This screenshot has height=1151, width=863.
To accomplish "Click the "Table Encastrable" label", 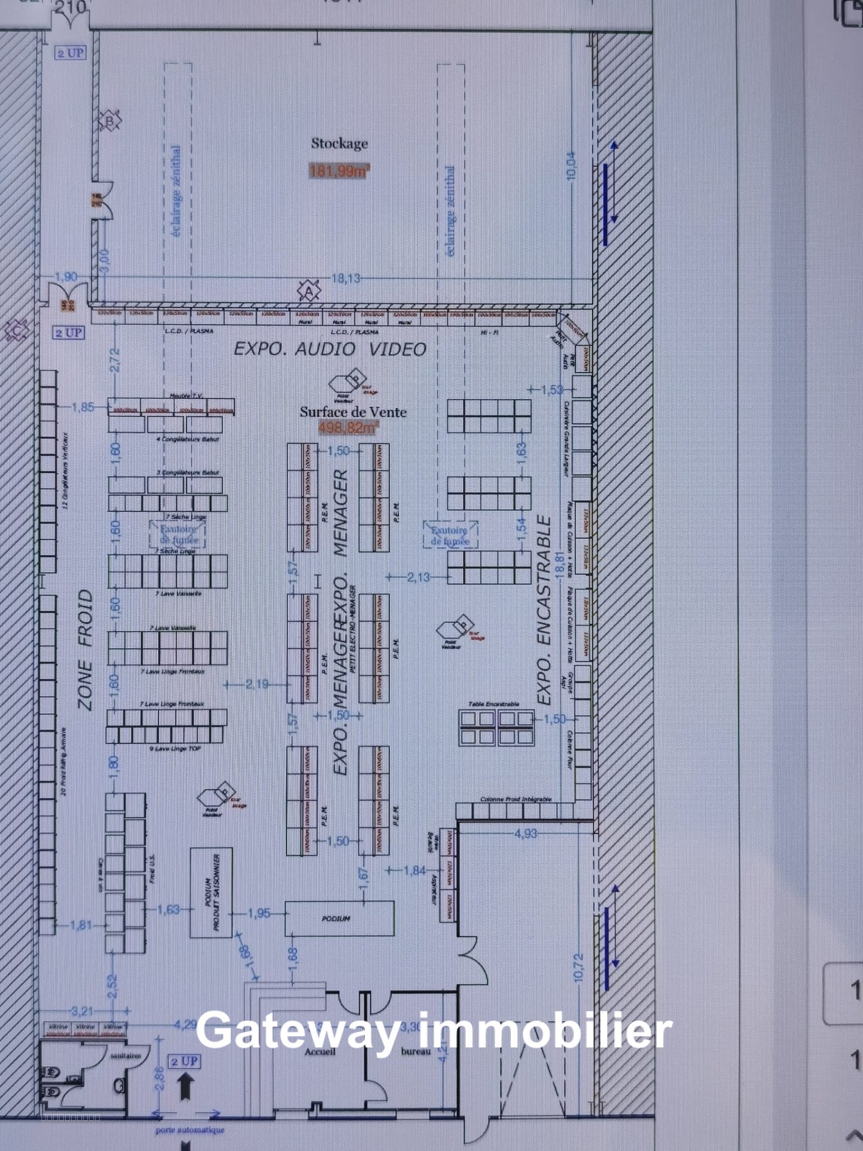I will [494, 704].
